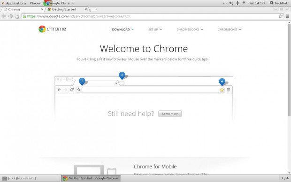This screenshot has height=182, width=291.
Task: Expand the CHROMEBOOKS dropdown menu
Action: (190, 30)
